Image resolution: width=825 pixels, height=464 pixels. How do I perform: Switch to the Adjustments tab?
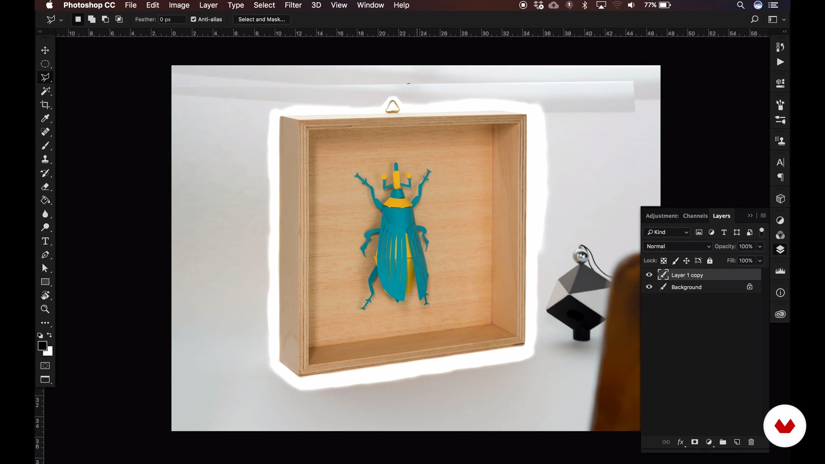(x=662, y=216)
